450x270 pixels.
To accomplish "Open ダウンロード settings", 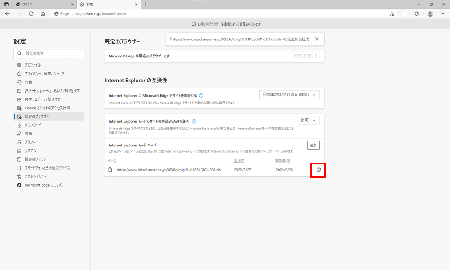I will [x=49, y=125].
